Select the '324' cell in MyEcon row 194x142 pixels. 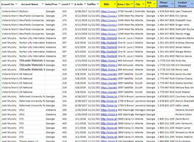click(68, 11)
